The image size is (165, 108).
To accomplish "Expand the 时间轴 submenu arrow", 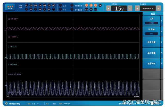I will pyautogui.click(x=162, y=31).
